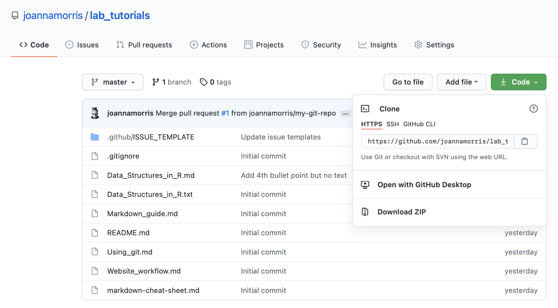Click the ZIP file icon
Viewport: 558px width, 308px height.
coord(365,212)
